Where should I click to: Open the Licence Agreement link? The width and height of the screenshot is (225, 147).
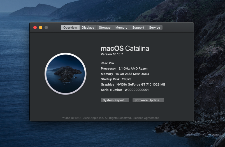point(146,118)
